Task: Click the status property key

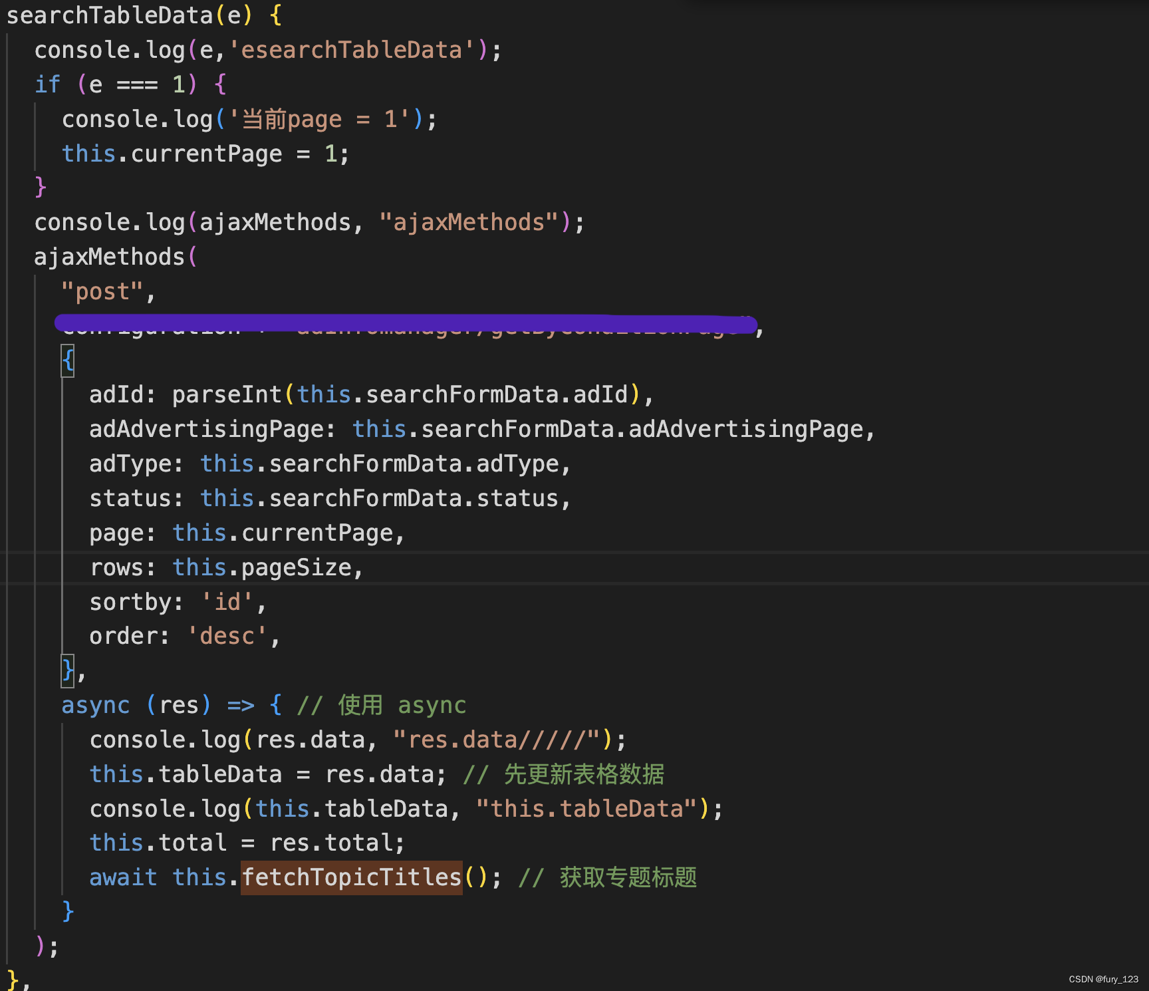Action: click(130, 498)
